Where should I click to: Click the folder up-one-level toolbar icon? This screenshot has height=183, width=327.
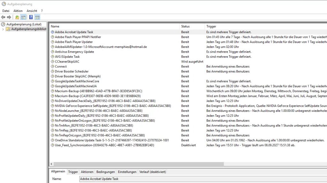pyautogui.click(x=17, y=17)
